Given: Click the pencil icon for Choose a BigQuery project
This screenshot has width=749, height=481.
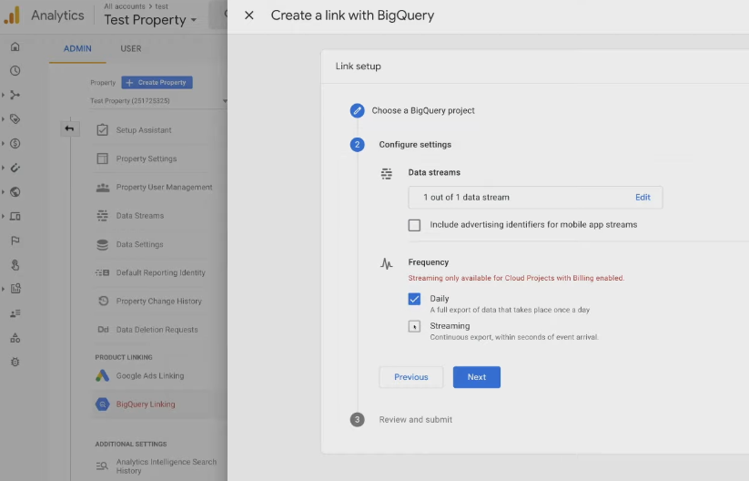Looking at the screenshot, I should pyautogui.click(x=358, y=110).
